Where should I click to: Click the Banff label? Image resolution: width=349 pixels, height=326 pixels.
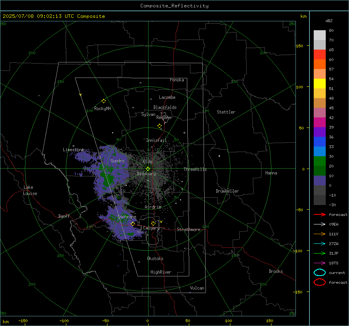point(64,216)
